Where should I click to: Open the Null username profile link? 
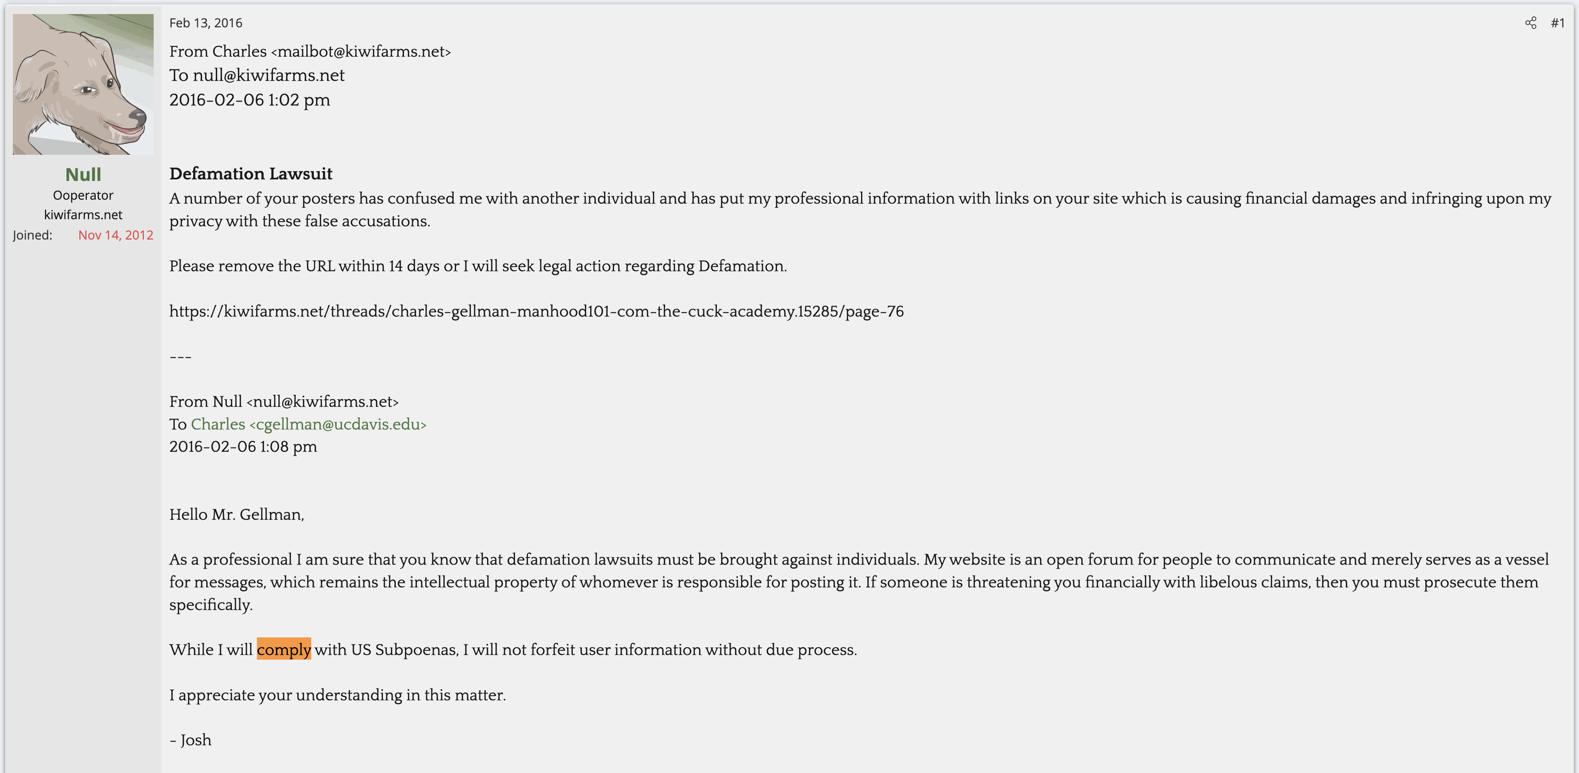pos(83,175)
